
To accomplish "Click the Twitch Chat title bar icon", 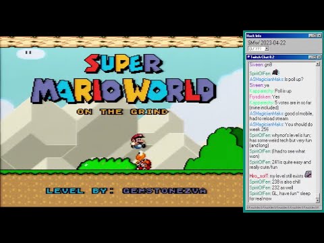I will pos(248,57).
